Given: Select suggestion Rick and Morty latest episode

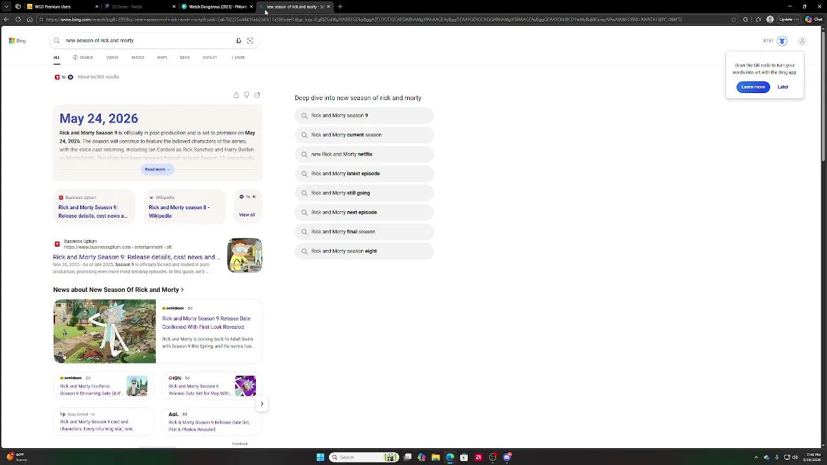Looking at the screenshot, I should (x=364, y=174).
